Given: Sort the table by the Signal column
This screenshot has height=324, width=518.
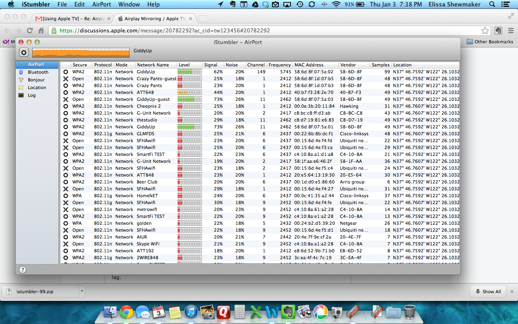Looking at the screenshot, I should (x=213, y=65).
